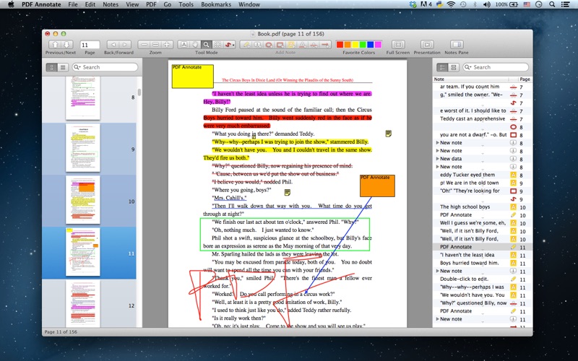The height and width of the screenshot is (361, 578).
Task: Select the page 8 thumbnail
Action: pyautogui.click(x=83, y=97)
